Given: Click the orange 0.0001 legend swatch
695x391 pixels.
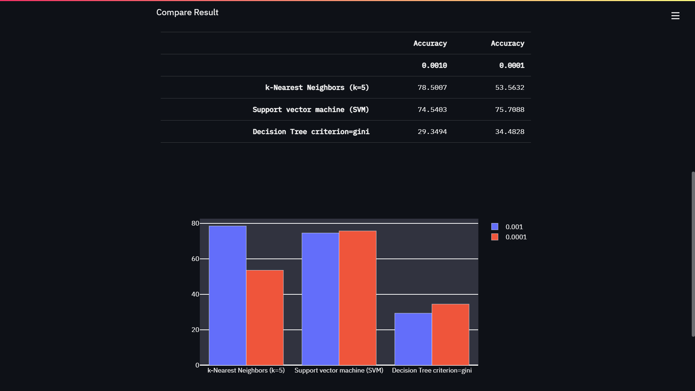Looking at the screenshot, I should 495,237.
